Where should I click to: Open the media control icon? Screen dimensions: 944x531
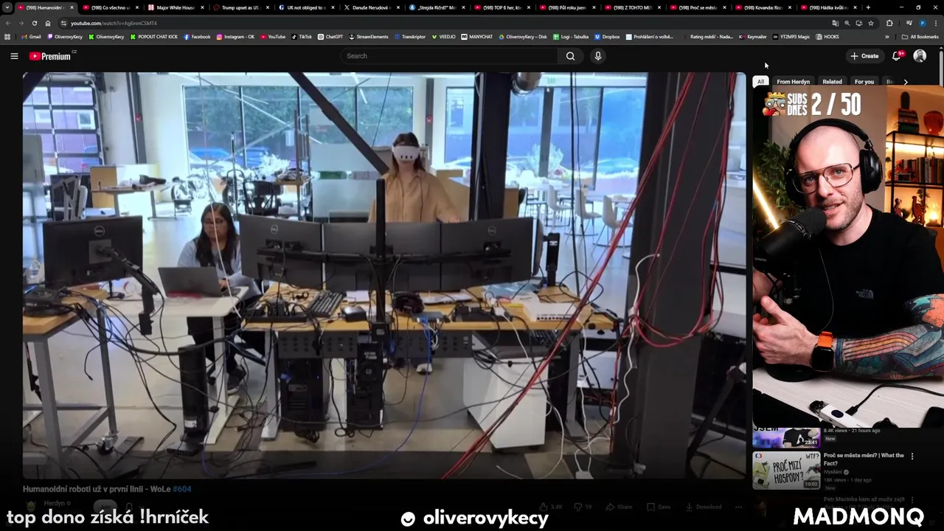pyautogui.click(x=909, y=23)
